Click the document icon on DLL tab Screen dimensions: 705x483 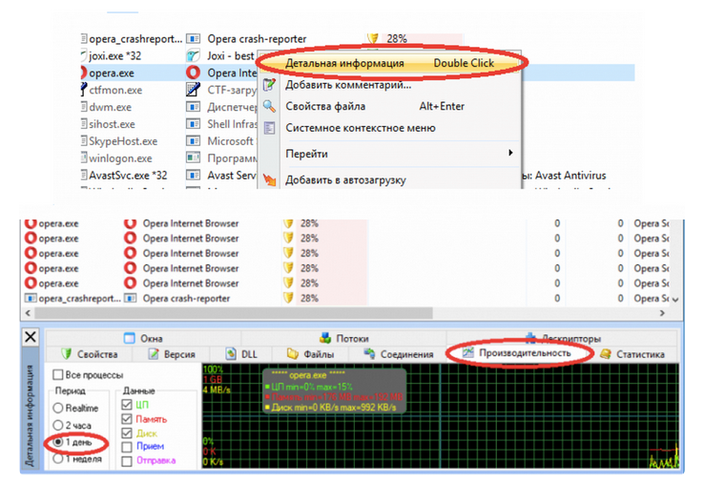pos(231,354)
